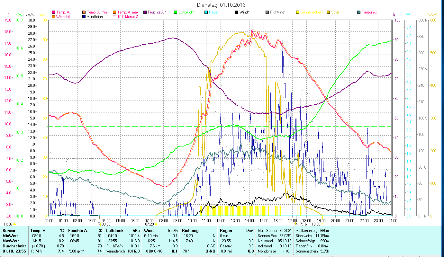This screenshot has height=257, width=444.
Task: Click the marker icon beside 03:33
Action: click(100, 224)
